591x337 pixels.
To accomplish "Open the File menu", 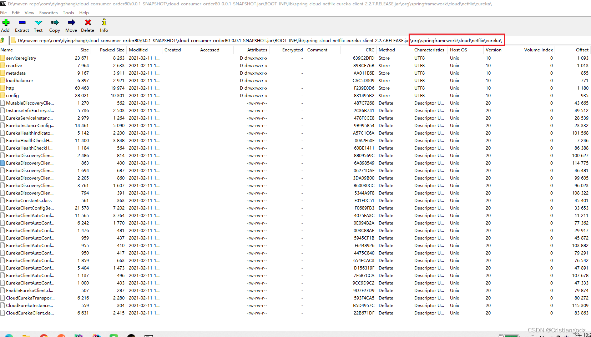I will 4,13.
